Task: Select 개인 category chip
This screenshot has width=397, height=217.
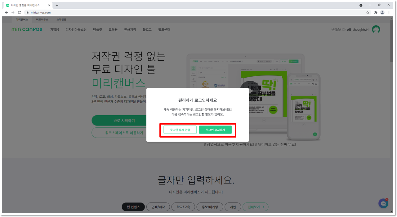Action: point(233,207)
